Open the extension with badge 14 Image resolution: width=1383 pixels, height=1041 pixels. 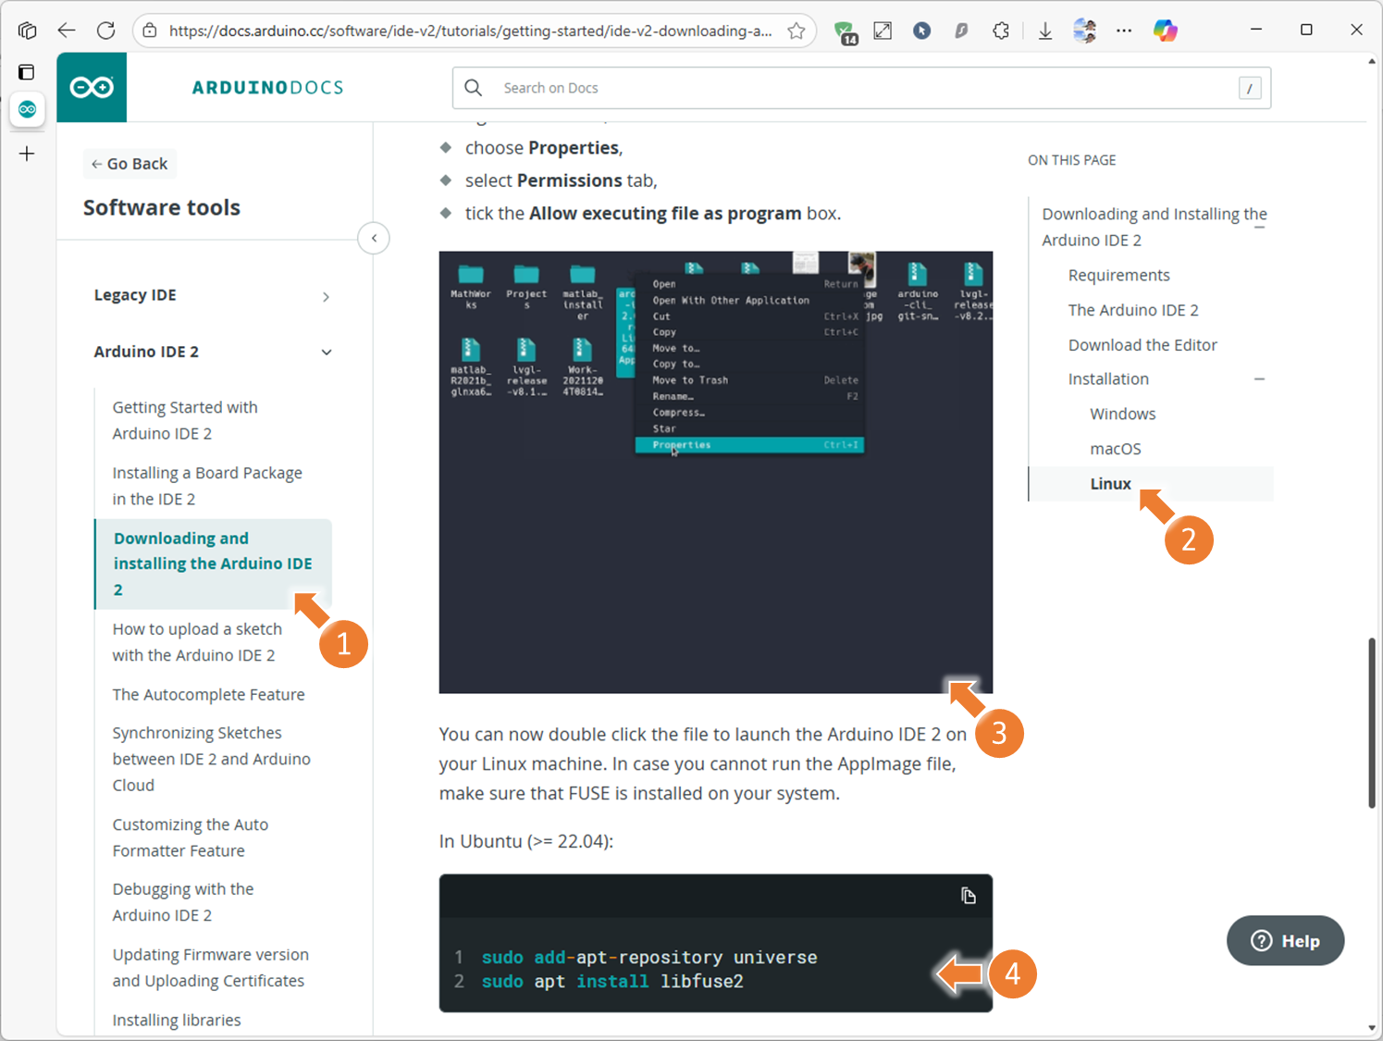pyautogui.click(x=846, y=32)
